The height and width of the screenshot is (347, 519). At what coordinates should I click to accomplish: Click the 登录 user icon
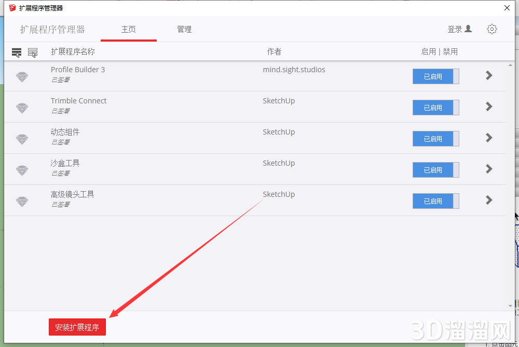tap(468, 29)
